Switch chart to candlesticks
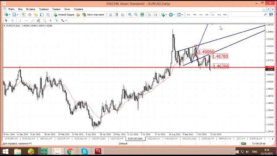The width and height of the screenshot is (277, 156). (117, 15)
